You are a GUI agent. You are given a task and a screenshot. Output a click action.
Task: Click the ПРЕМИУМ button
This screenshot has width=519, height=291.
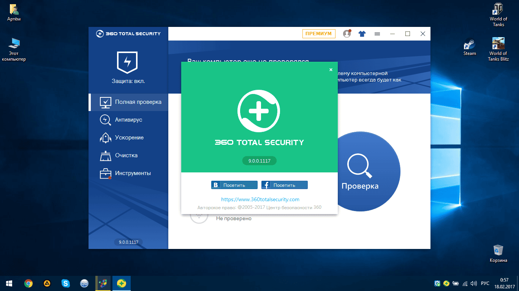[319, 34]
